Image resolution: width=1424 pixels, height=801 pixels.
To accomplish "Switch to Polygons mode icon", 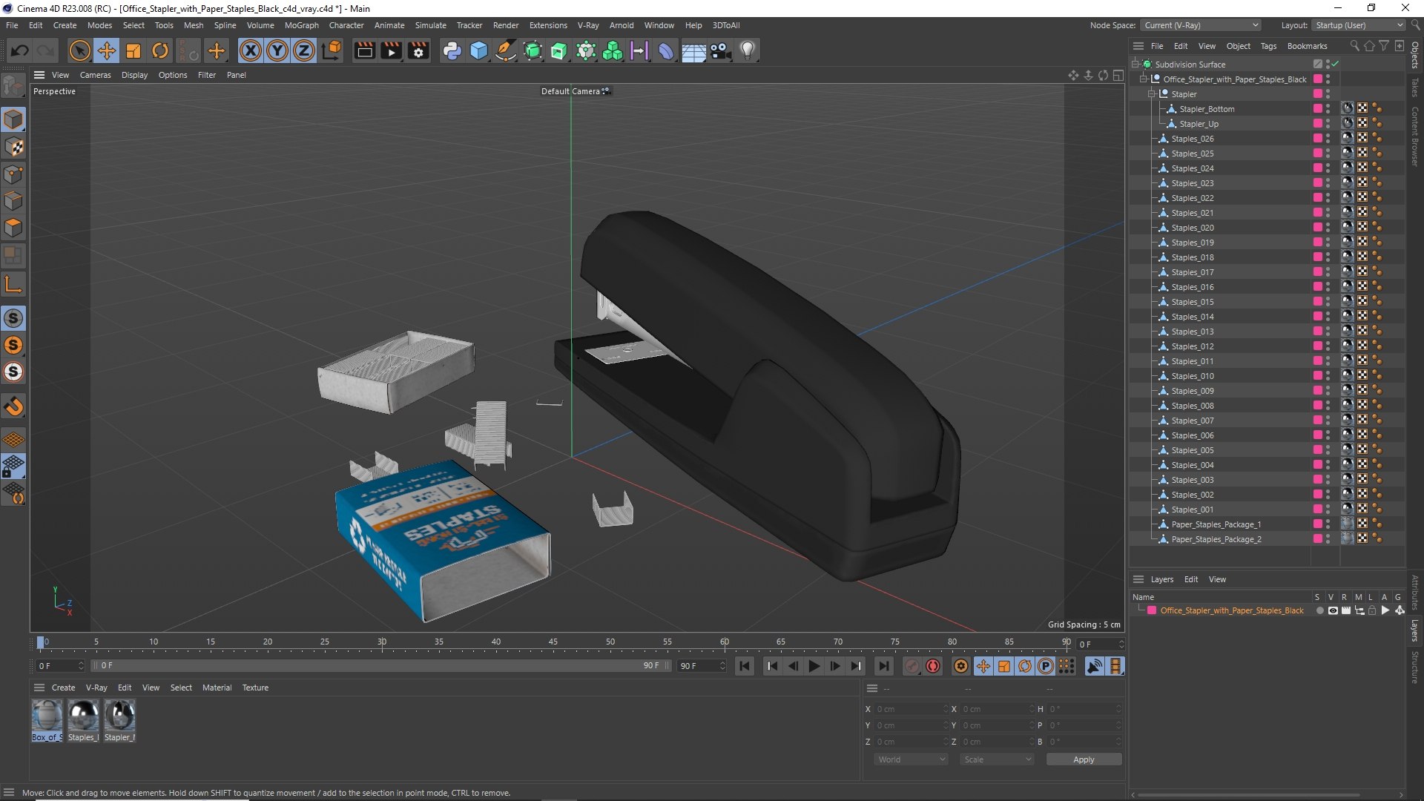I will (13, 228).
